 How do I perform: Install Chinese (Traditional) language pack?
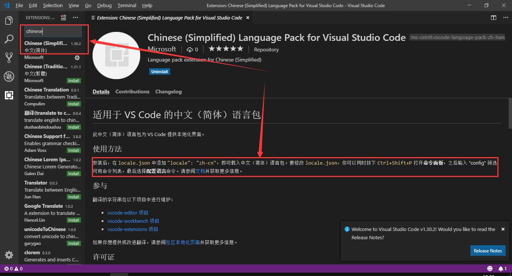[x=73, y=81]
